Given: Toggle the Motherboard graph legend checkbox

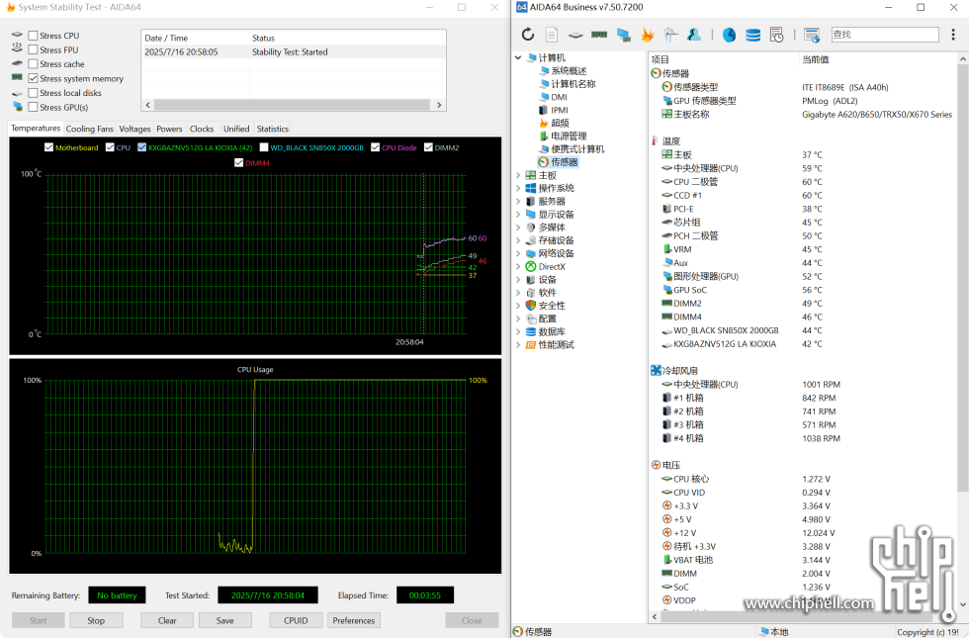Looking at the screenshot, I should point(48,147).
